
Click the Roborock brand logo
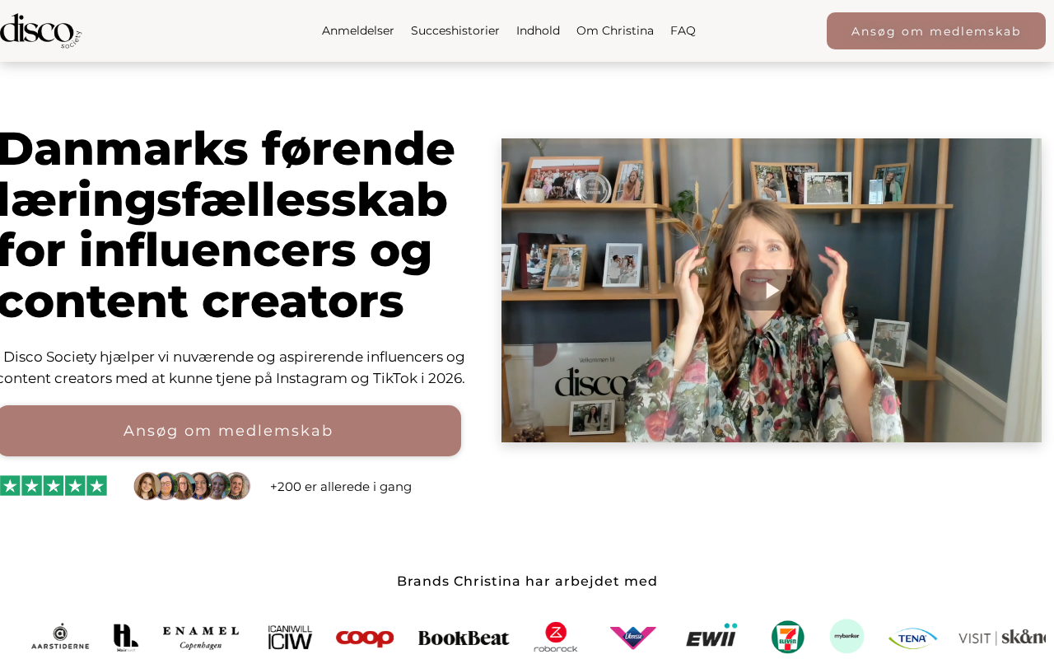click(x=556, y=637)
